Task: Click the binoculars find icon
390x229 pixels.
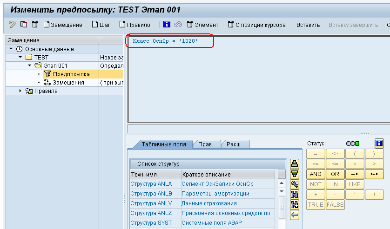Action: (x=295, y=195)
